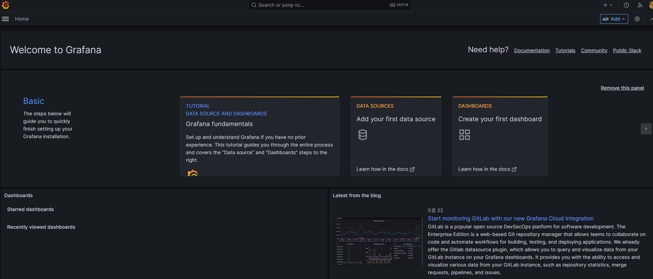
Task: Click the Starred dashboards heading
Action: (30, 209)
